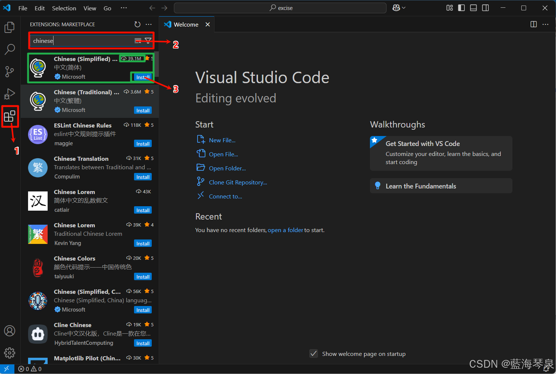Viewport: 556px width, 374px height.
Task: Install the Chinese Colors extension
Action: click(143, 277)
